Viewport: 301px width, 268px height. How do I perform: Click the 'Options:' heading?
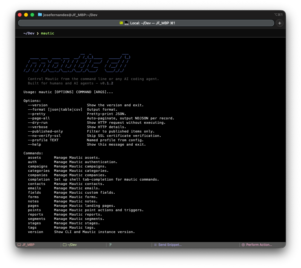click(x=32, y=101)
